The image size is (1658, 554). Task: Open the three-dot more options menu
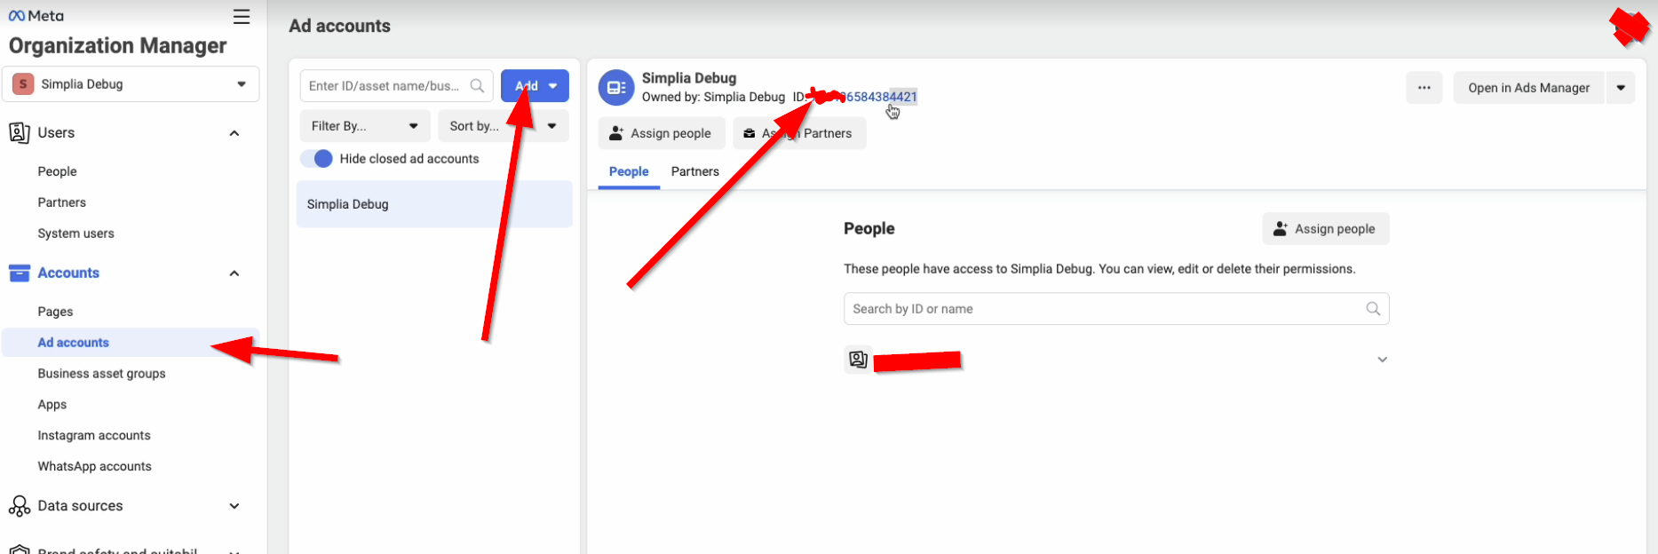click(x=1424, y=88)
